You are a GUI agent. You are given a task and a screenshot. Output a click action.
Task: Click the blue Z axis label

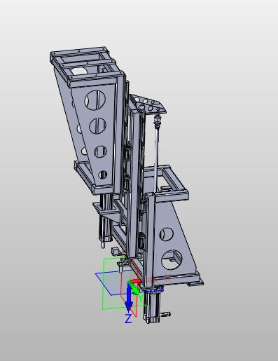tap(128, 319)
